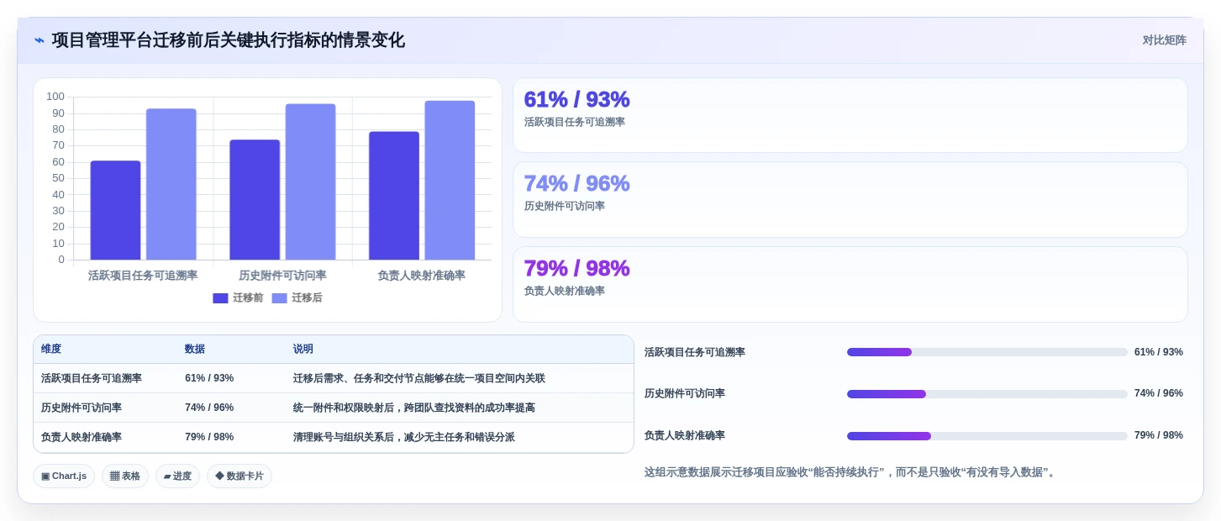Click the x-axis label 活跃项目任务可追溯率

tap(143, 276)
